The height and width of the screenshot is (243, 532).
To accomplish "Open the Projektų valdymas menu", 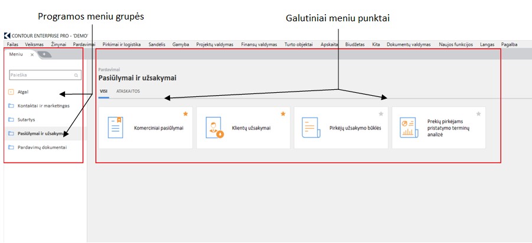I will pos(215,44).
